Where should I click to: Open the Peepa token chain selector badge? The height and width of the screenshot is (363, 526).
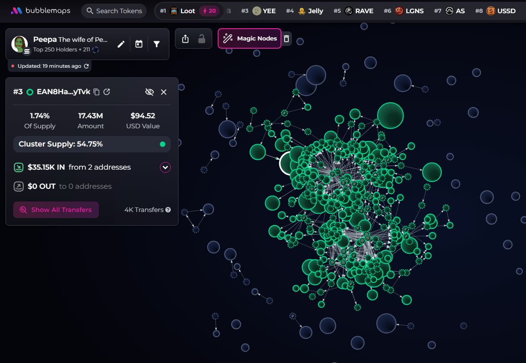point(27,51)
